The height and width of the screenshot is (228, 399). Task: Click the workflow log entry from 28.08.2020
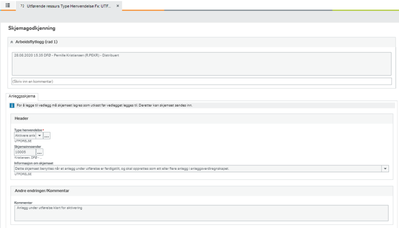[66, 55]
